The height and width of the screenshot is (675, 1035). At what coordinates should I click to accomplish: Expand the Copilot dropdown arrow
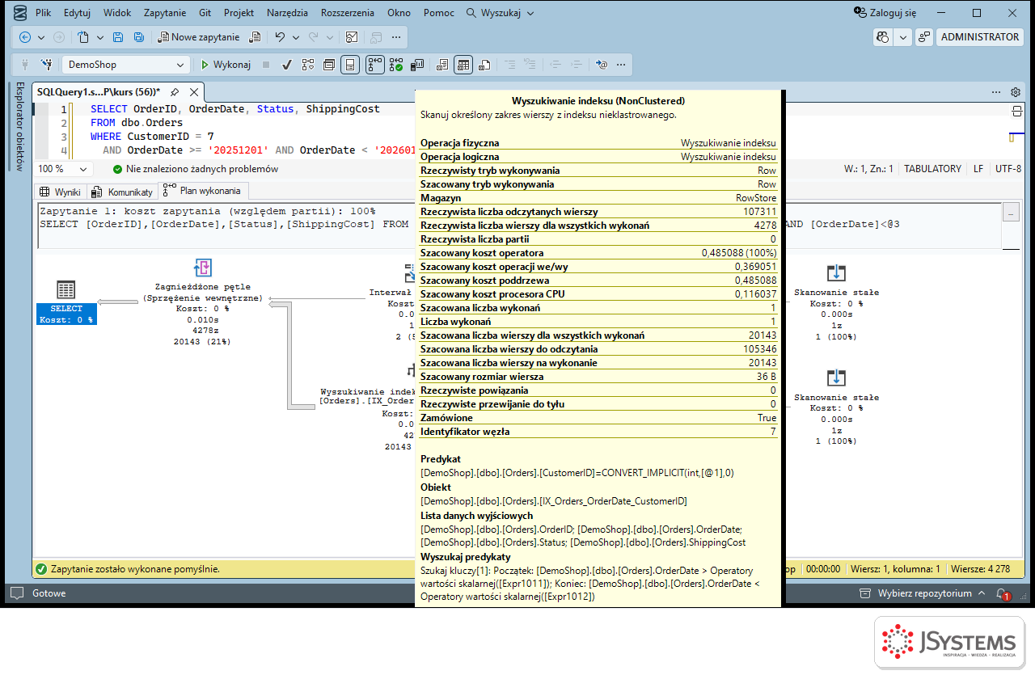[902, 37]
